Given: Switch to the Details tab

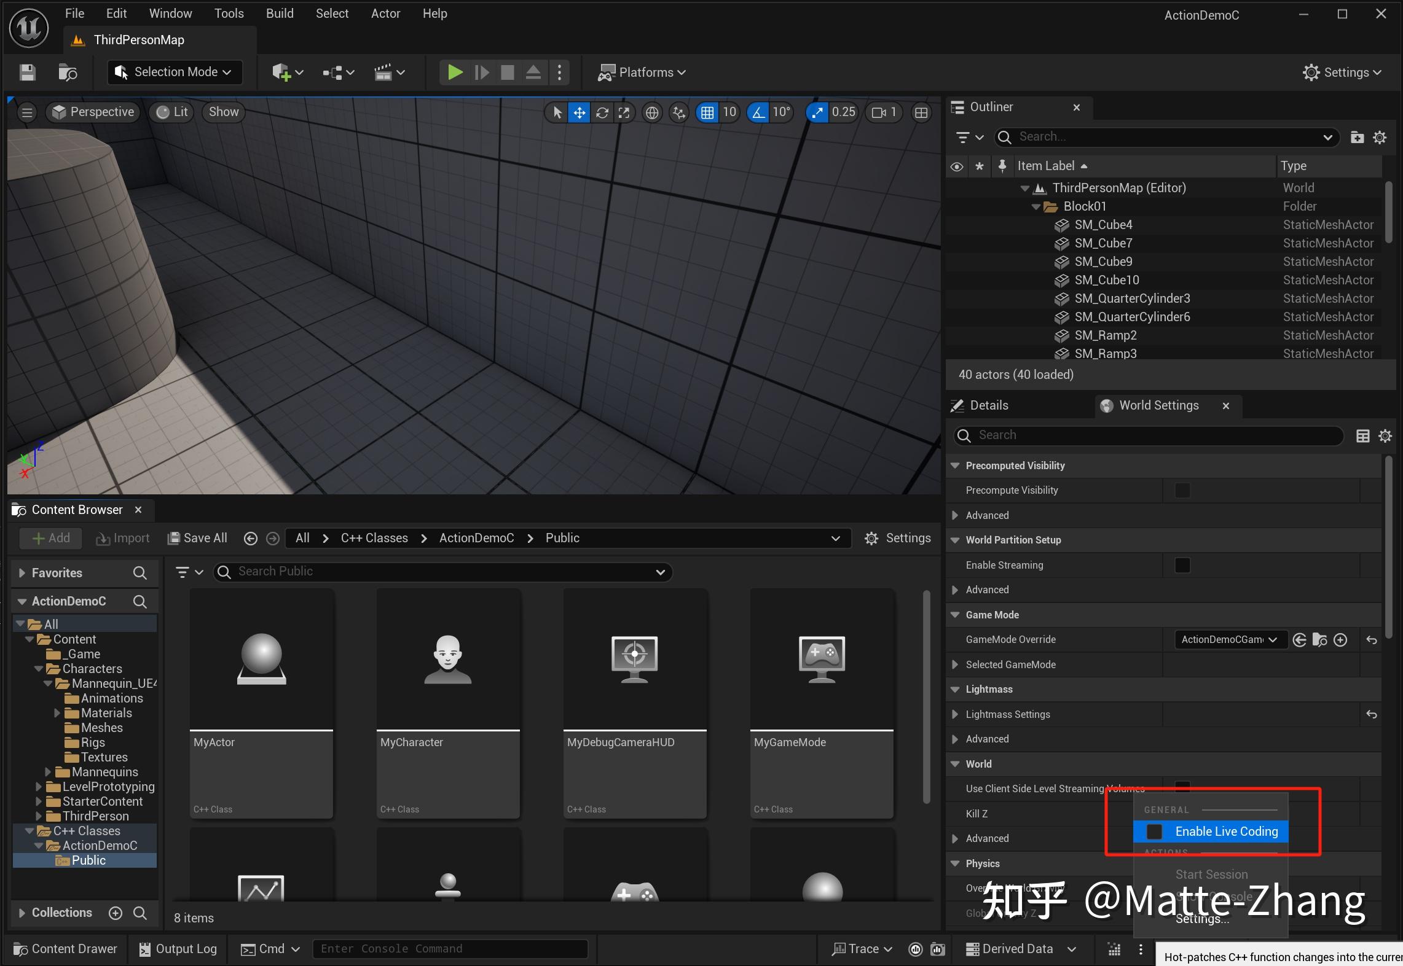Looking at the screenshot, I should tap(986, 405).
